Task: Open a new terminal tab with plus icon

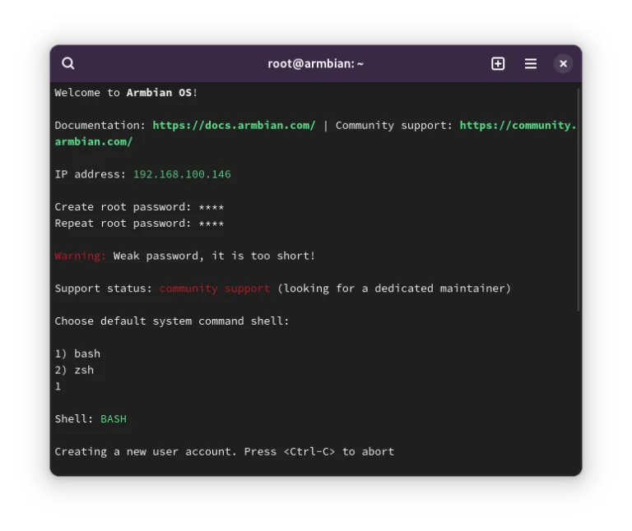Action: (498, 63)
